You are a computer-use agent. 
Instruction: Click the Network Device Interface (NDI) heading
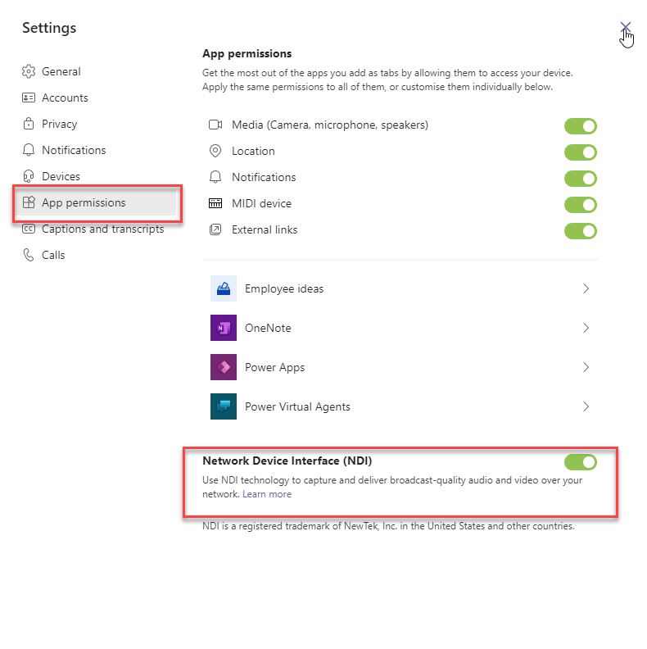point(287,461)
